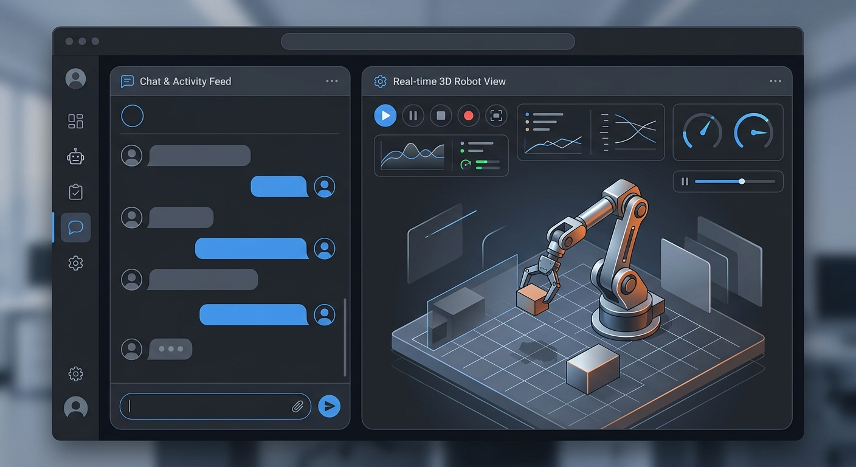
Task: Open the crossing curves graph widget
Action: tap(629, 132)
